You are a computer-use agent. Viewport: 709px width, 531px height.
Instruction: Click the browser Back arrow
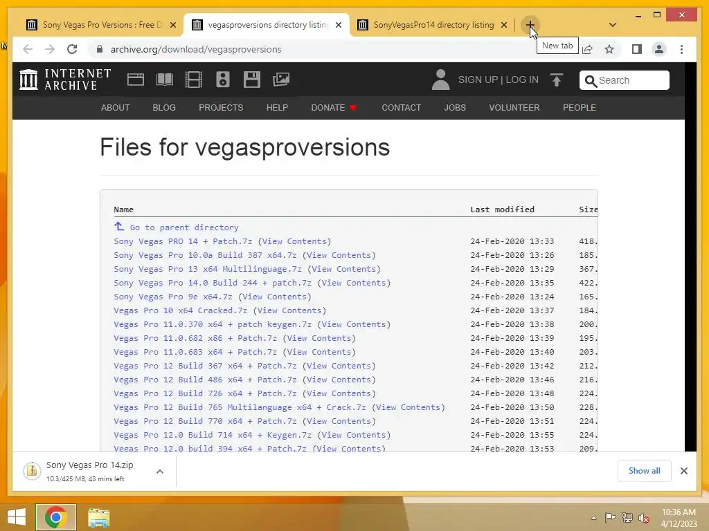(x=28, y=49)
